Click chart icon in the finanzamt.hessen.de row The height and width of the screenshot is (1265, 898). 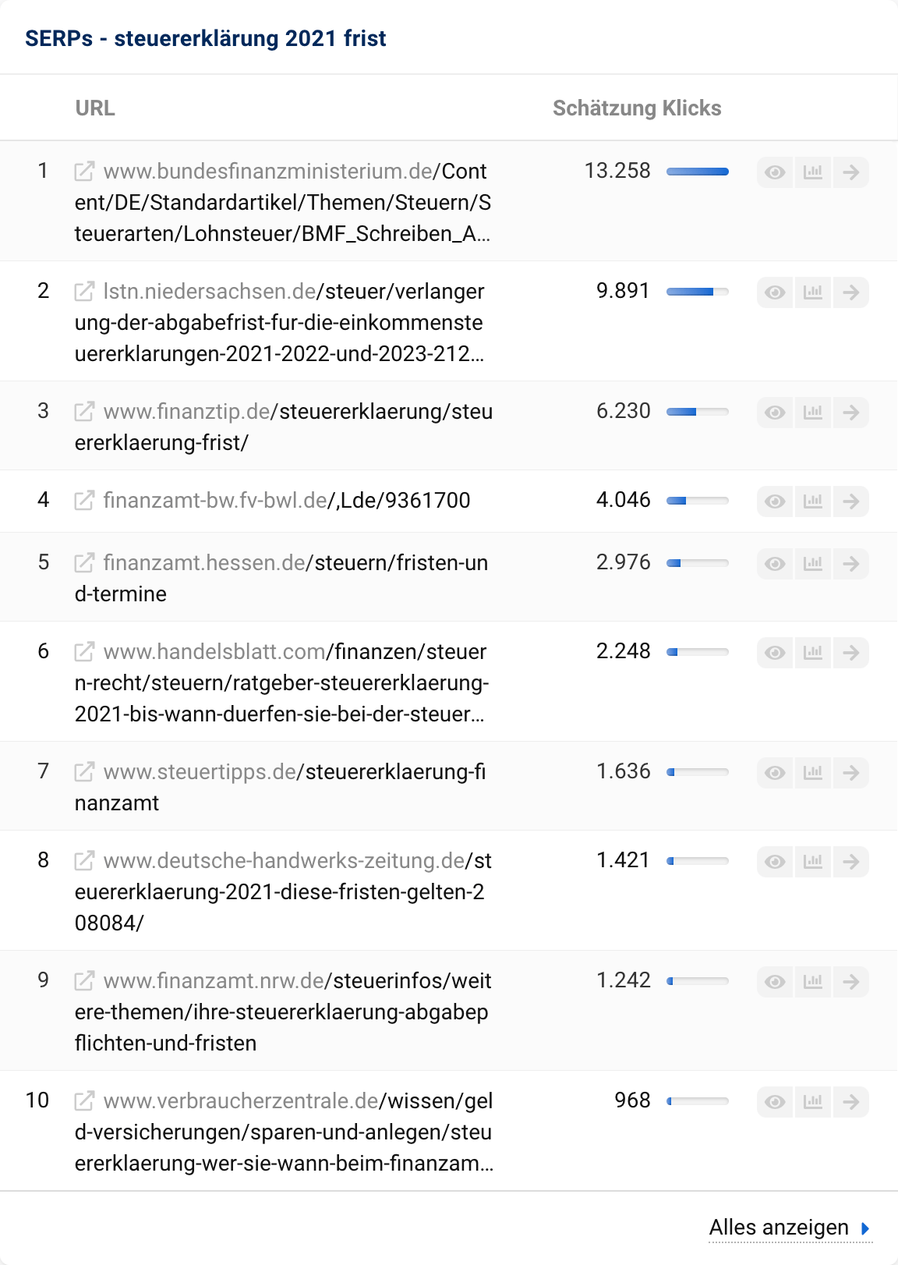[813, 564]
